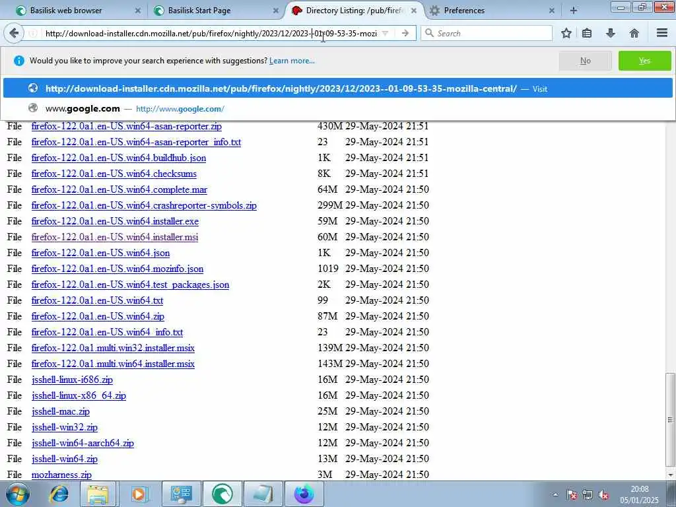Close the Preferences tab
Screen dimensions: 676x507
pos(551,11)
